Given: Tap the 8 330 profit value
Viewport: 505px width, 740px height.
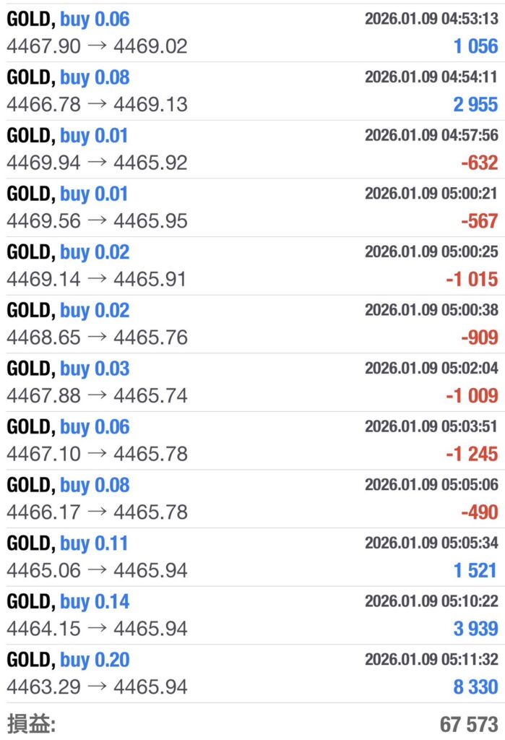Looking at the screenshot, I should pos(475,687).
